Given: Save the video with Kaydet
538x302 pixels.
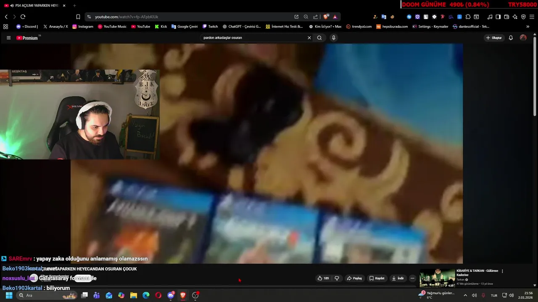Looking at the screenshot, I should click(x=377, y=278).
